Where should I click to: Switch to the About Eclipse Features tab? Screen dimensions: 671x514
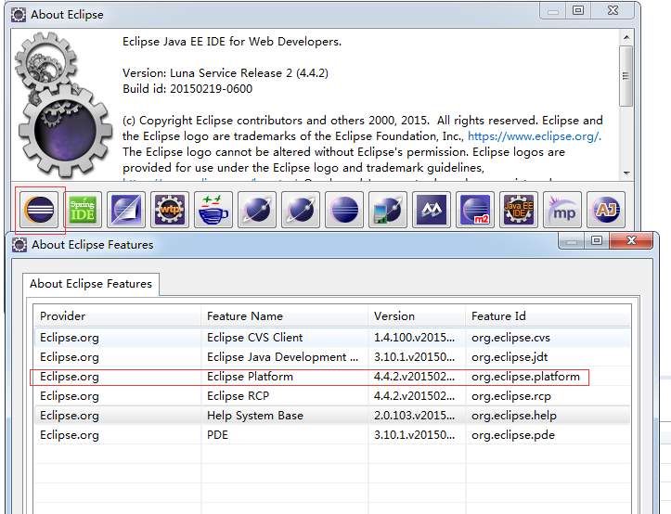91,284
